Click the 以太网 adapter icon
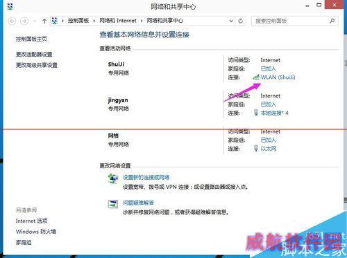The width and height of the screenshot is (347, 258). [256, 148]
